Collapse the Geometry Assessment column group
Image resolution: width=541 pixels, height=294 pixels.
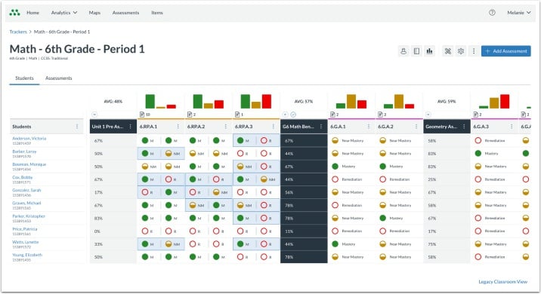tap(428, 115)
